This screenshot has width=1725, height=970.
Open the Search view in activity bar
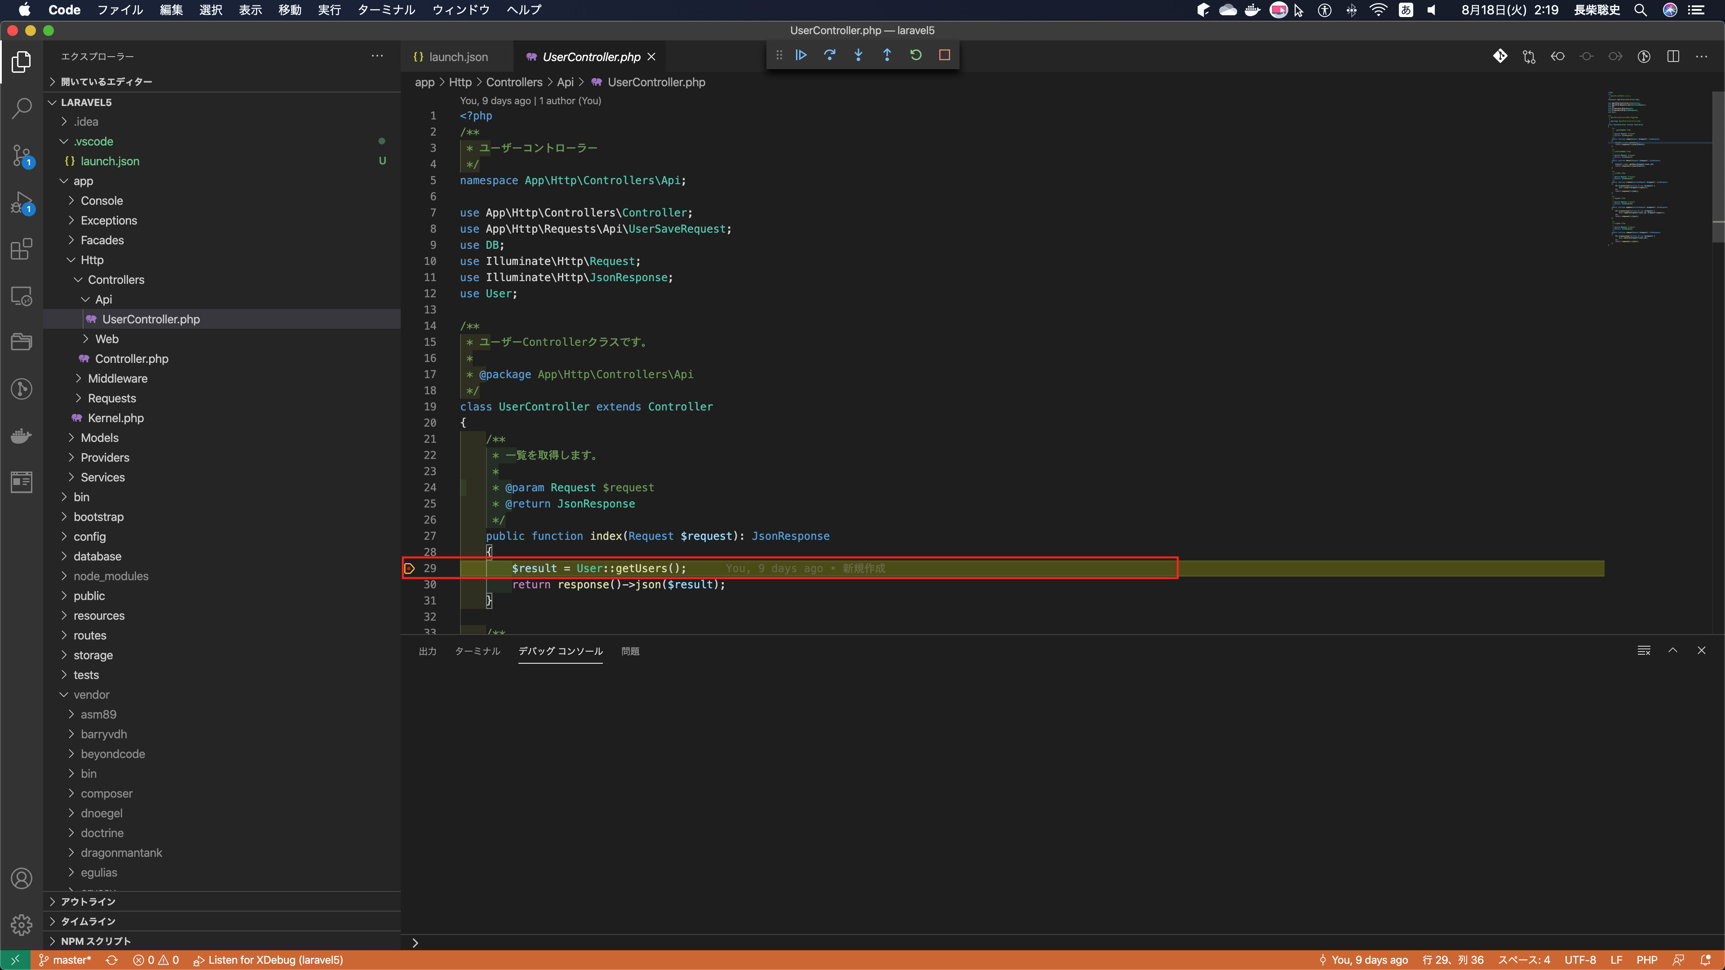pos(22,108)
